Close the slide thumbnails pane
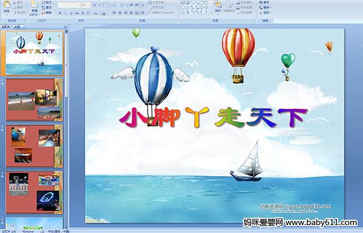The height and width of the screenshot is (233, 363). pos(65,27)
